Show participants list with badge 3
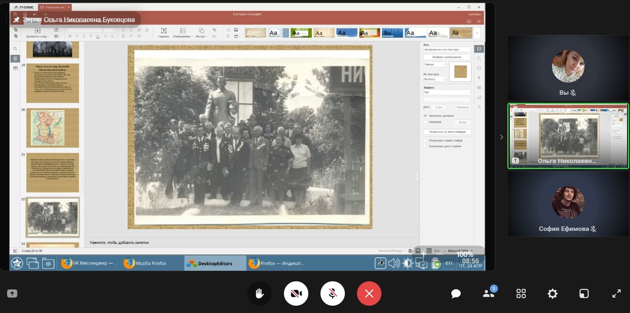The height and width of the screenshot is (313, 630). click(489, 293)
